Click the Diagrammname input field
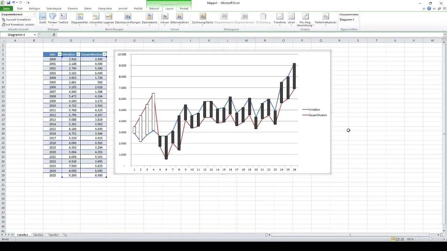447x251 pixels. (x=349, y=20)
